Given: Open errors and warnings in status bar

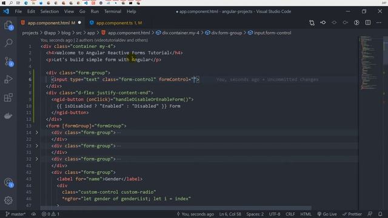Looking at the screenshot, I should [x=50, y=214].
